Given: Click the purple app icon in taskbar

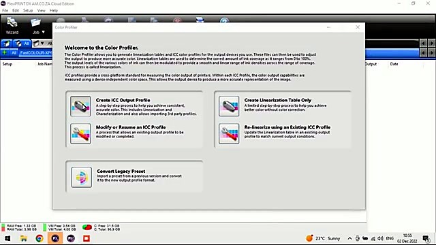Looking at the screenshot, I should (x=71, y=238).
